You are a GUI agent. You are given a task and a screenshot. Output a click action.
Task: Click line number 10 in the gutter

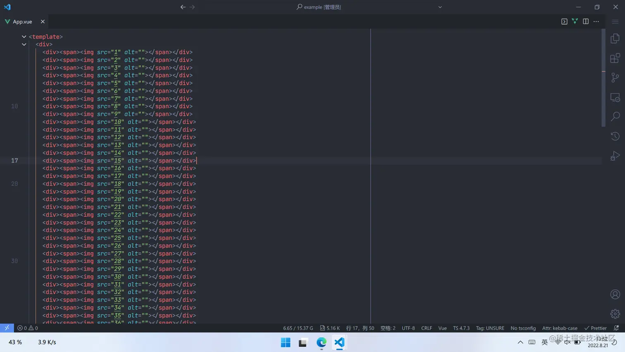coord(14,106)
